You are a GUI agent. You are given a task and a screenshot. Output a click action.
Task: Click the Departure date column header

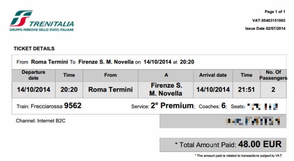(34, 75)
